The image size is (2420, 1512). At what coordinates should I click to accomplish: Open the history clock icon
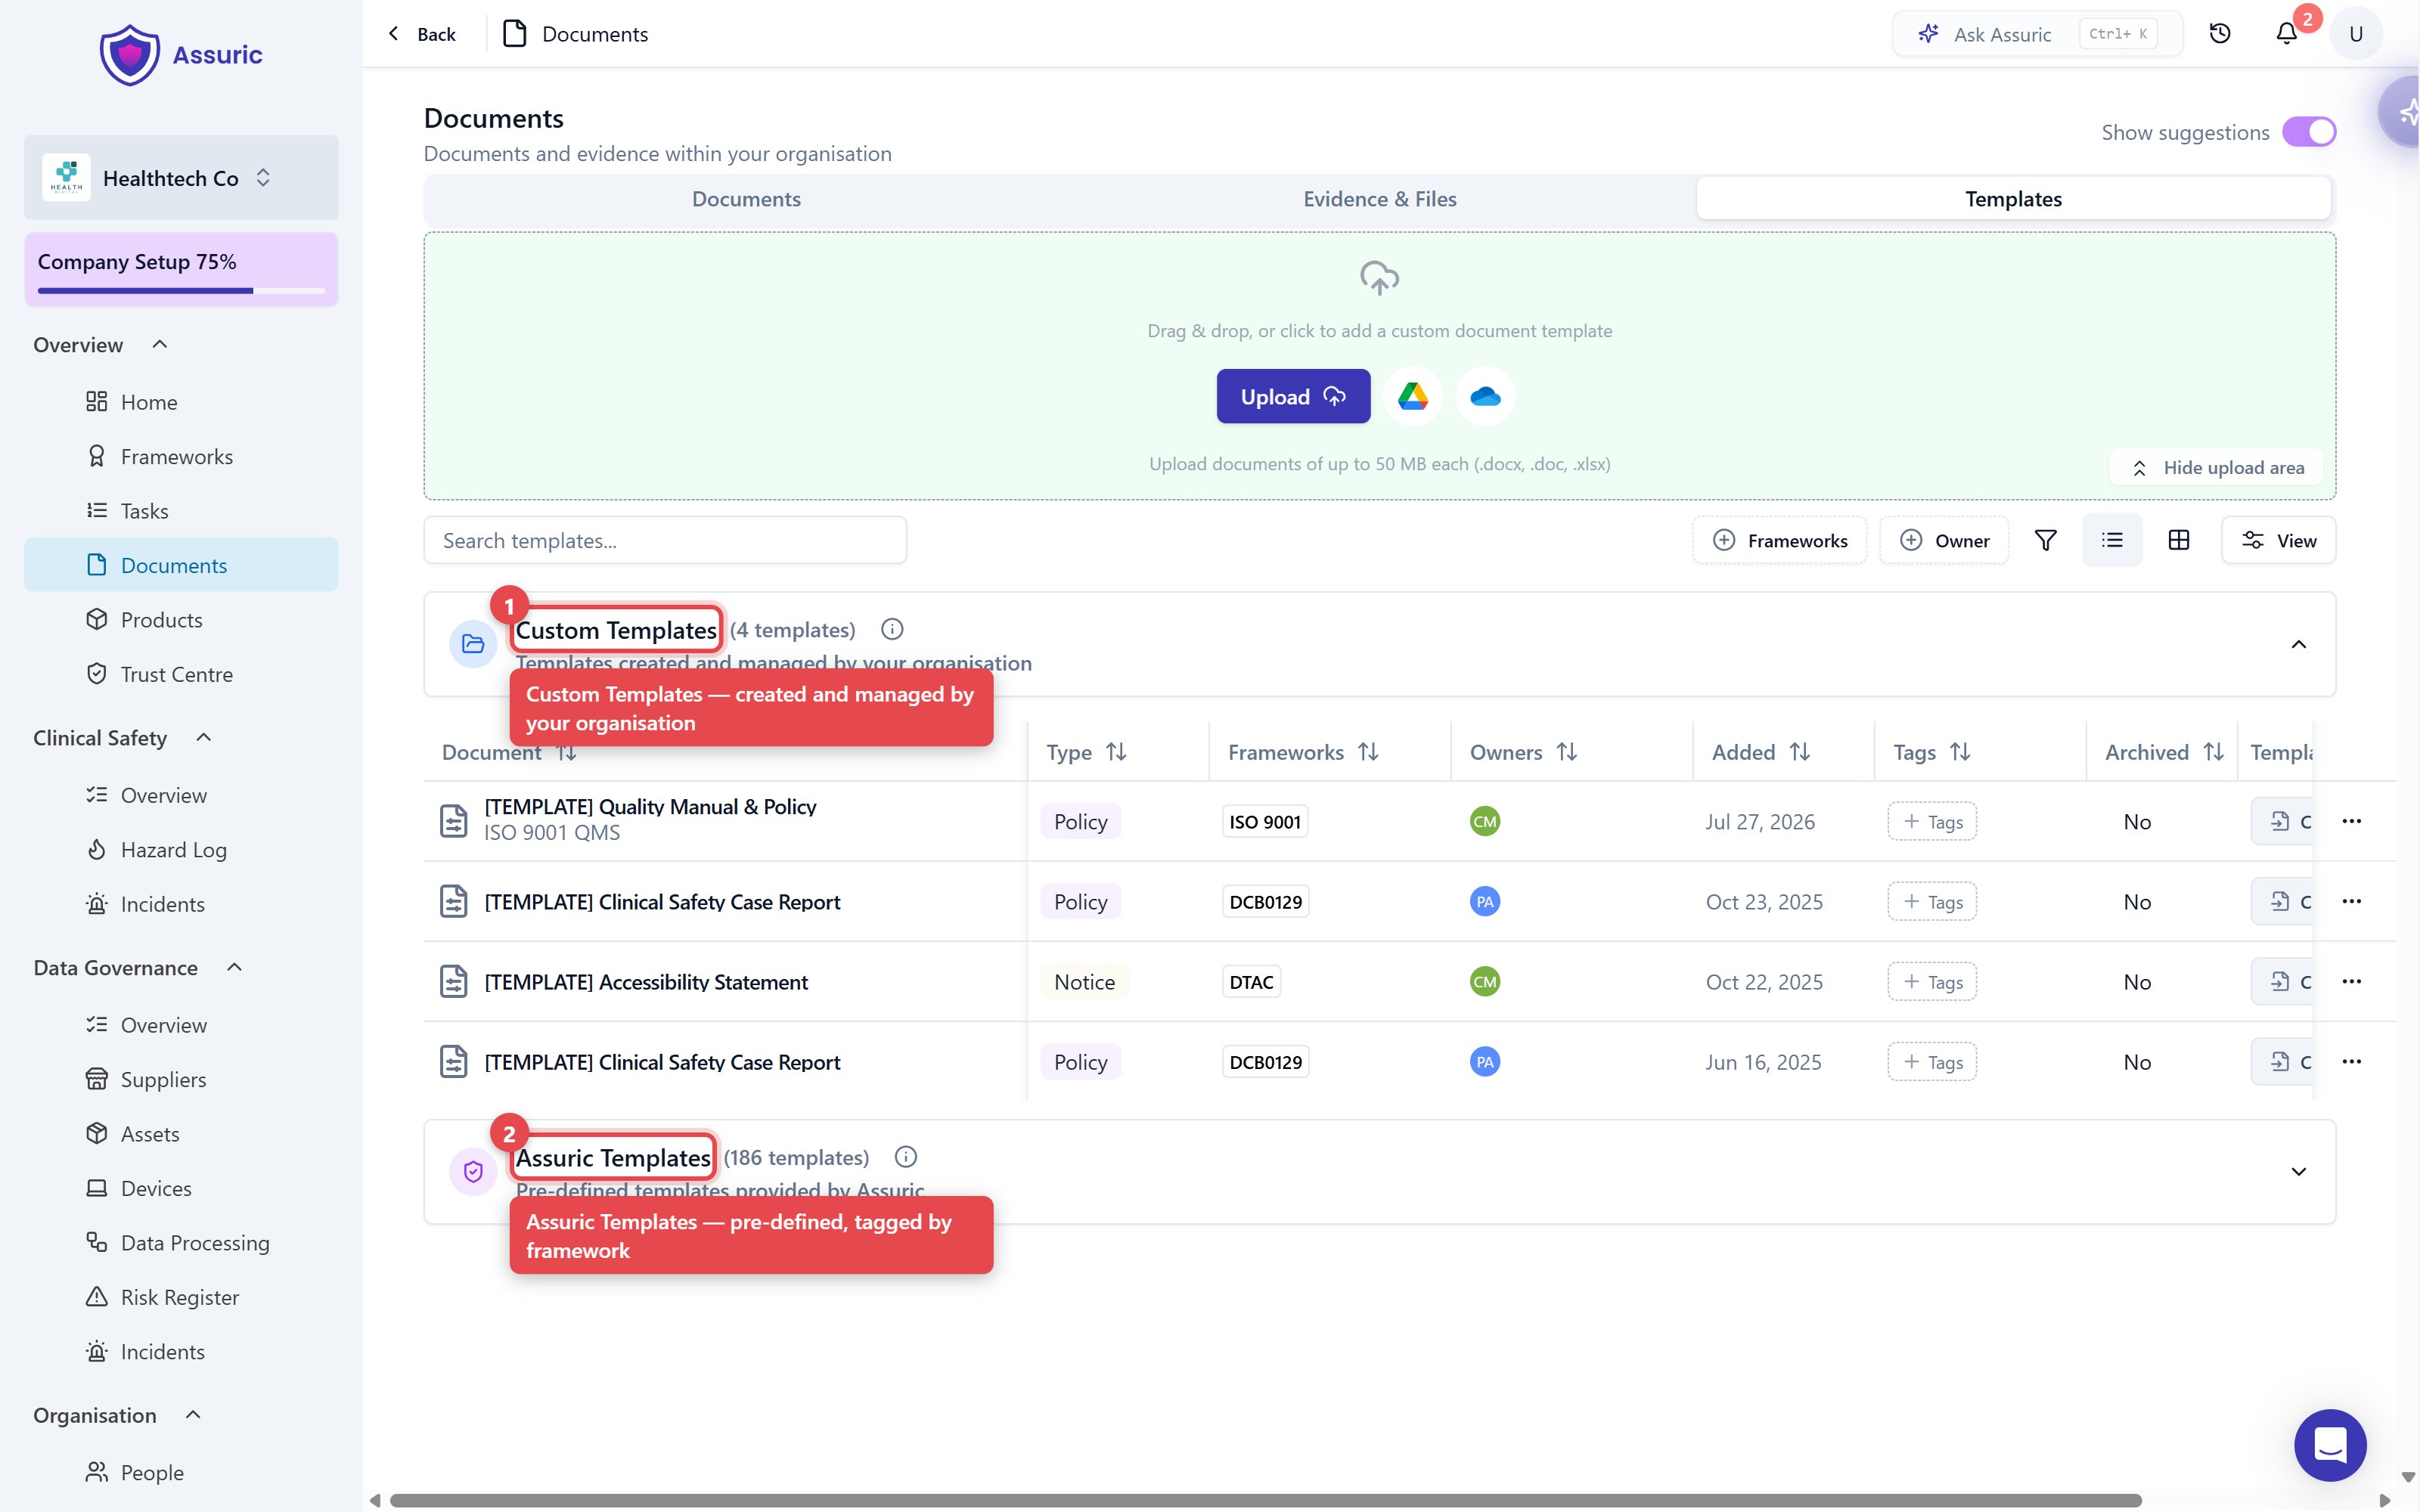tap(2220, 34)
